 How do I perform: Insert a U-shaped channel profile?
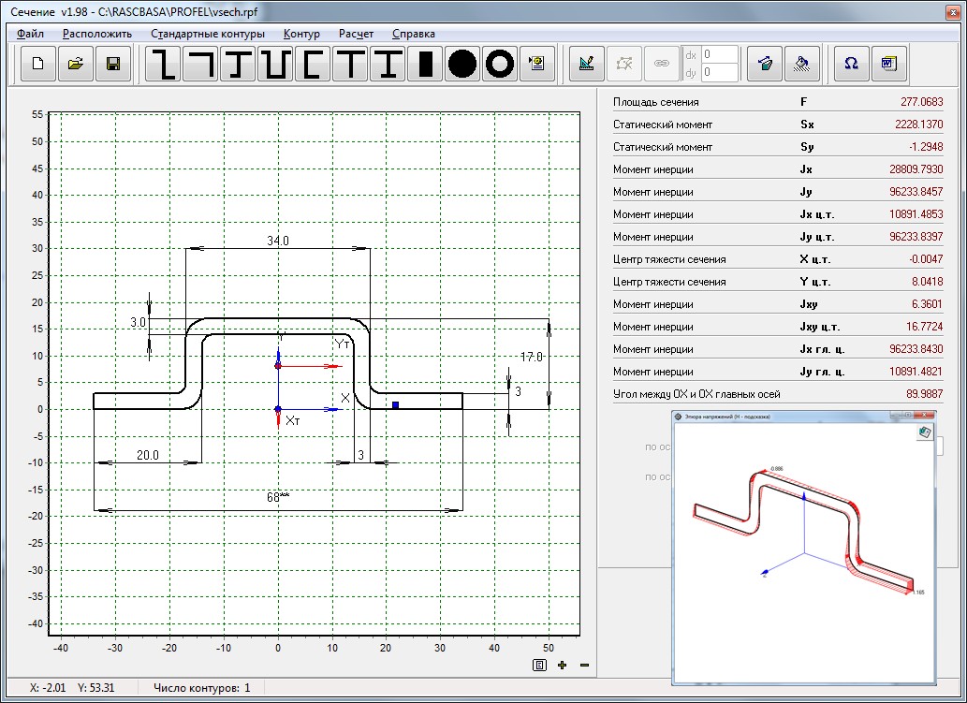275,64
